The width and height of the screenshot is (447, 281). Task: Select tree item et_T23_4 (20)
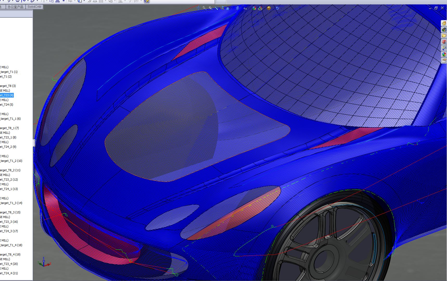pos(9,264)
